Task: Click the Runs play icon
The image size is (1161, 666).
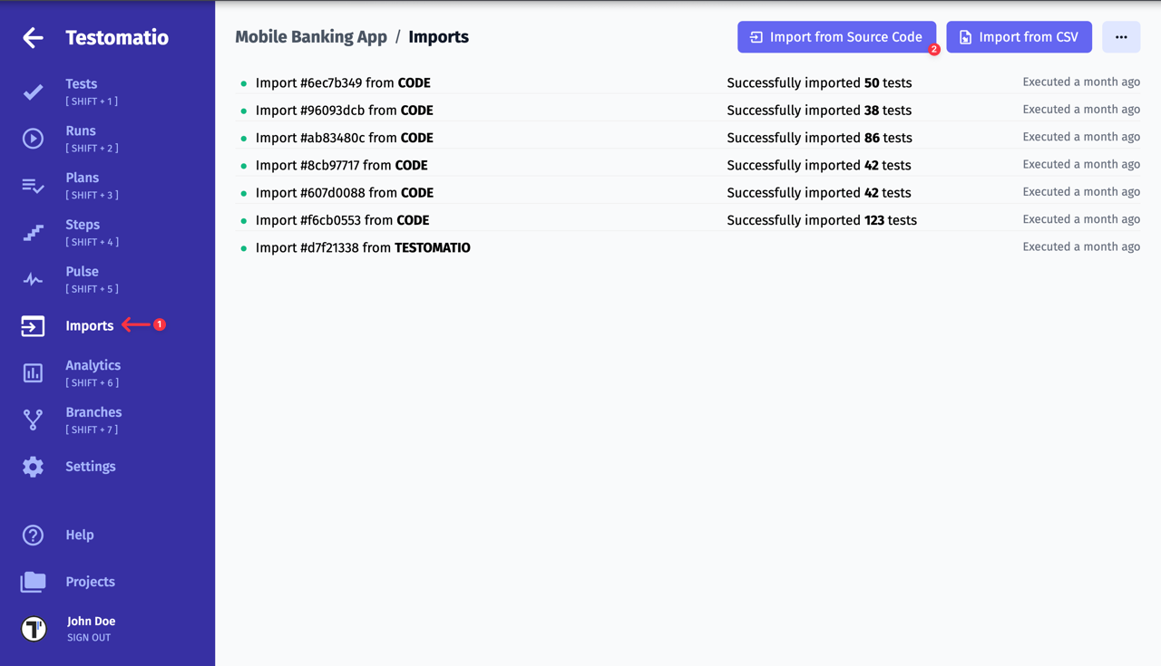Action: (33, 139)
